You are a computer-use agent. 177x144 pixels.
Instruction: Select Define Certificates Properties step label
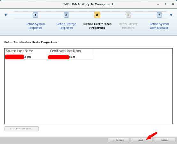97,26
